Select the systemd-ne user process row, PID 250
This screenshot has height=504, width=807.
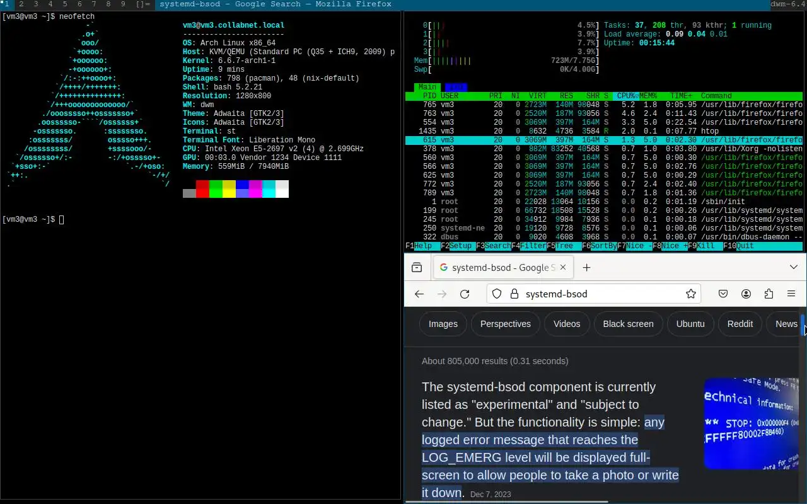(604, 228)
